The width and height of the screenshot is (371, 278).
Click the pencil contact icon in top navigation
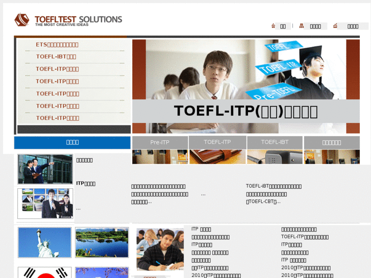tap(335, 26)
